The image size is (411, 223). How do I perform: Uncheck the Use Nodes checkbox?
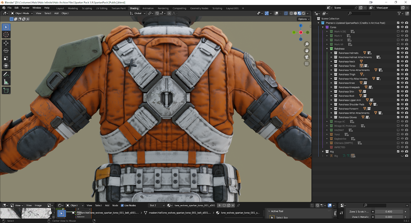tap(122, 206)
